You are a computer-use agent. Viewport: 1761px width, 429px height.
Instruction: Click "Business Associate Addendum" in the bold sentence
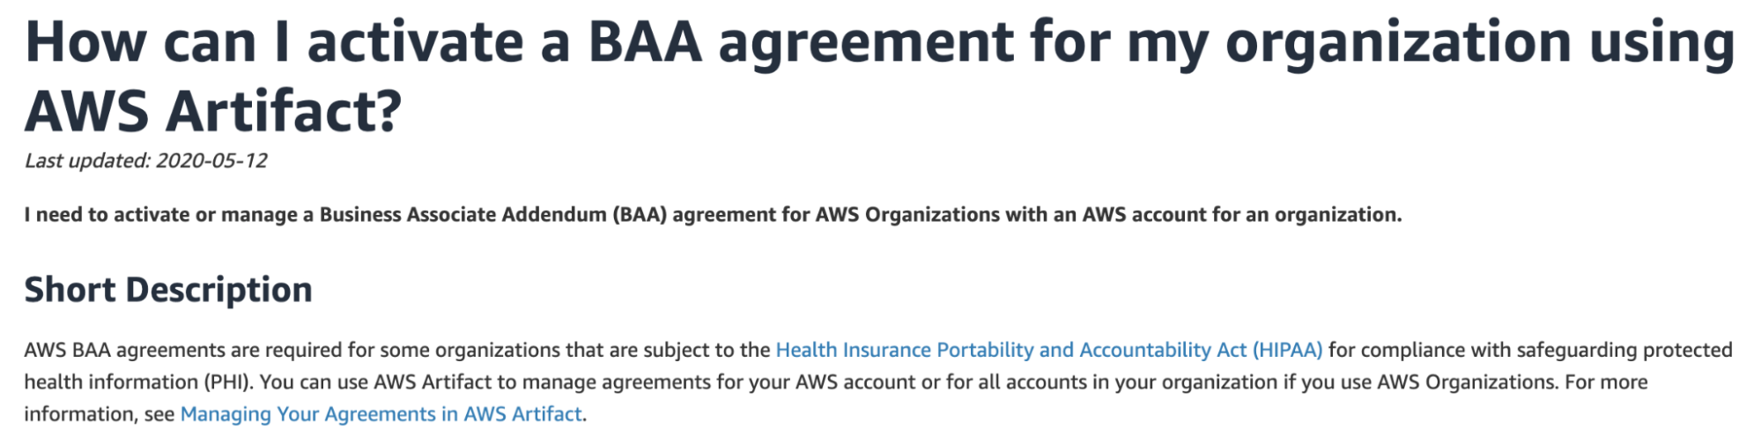[x=462, y=215]
